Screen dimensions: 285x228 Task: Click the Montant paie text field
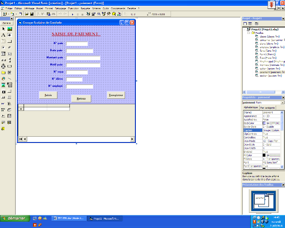(x=83, y=58)
